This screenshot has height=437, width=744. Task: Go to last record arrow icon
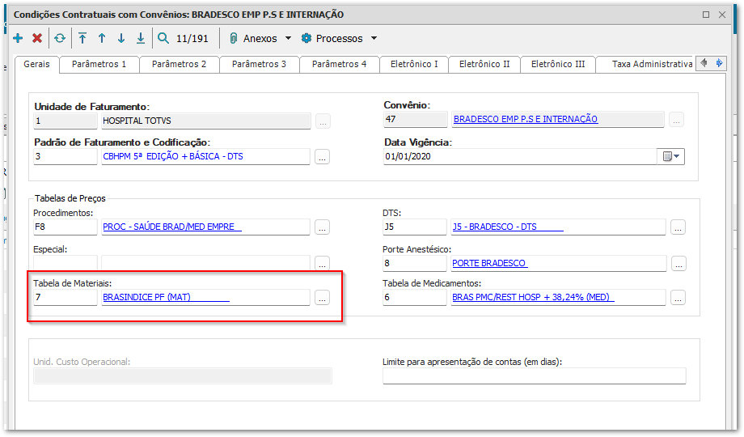click(x=141, y=39)
